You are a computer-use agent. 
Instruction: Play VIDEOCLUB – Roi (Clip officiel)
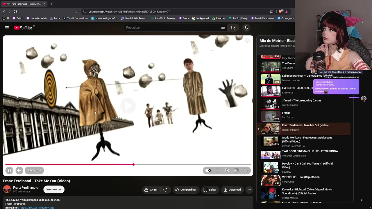coord(304,180)
